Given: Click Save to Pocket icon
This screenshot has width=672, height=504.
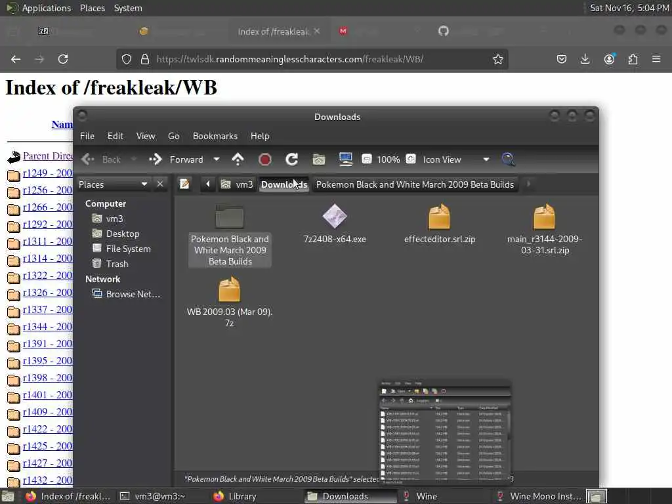Looking at the screenshot, I should point(562,59).
